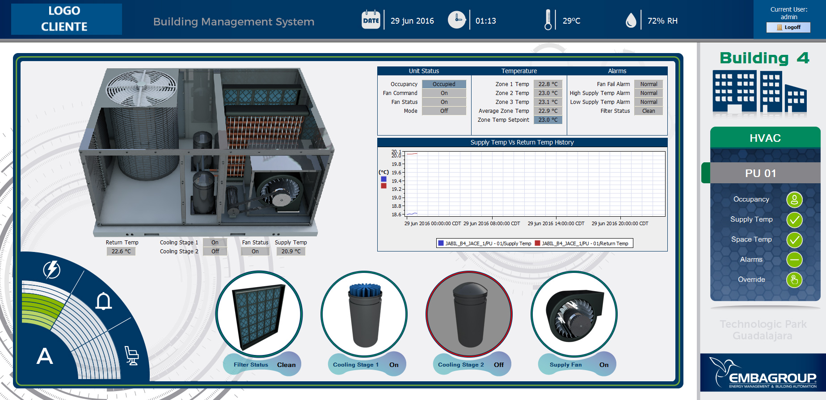Select the lightning energy icon on dial
Viewport: 826px width, 400px height.
click(52, 269)
